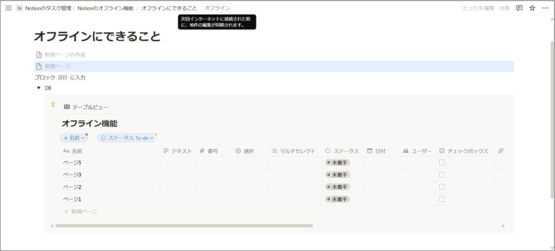Click the オフライン status badge
This screenshot has width=555, height=251.
pos(217,8)
